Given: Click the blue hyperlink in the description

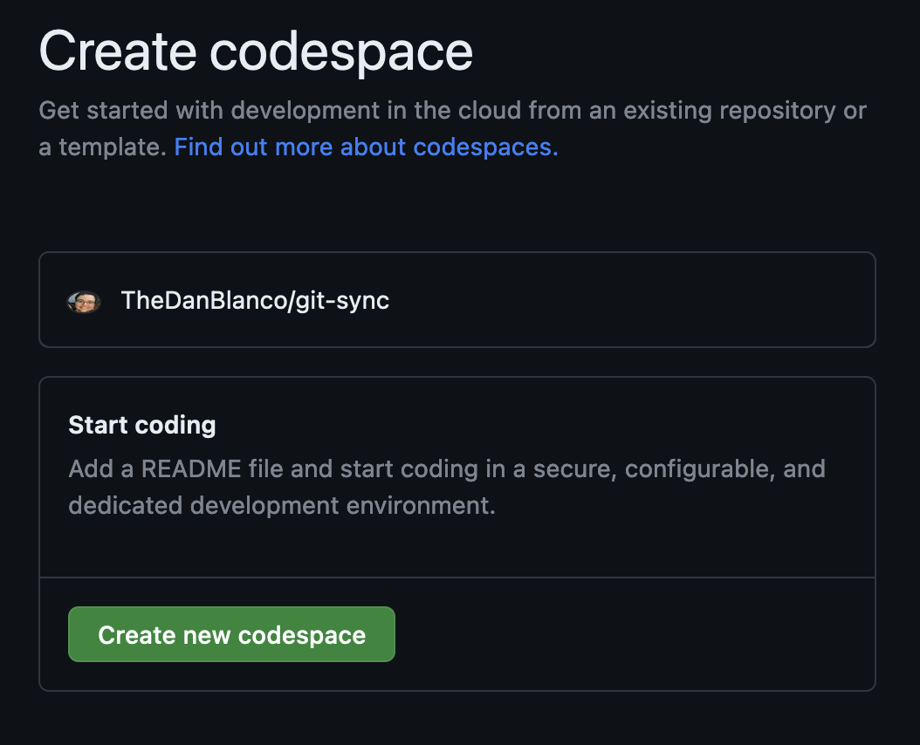Looking at the screenshot, I should click(366, 147).
